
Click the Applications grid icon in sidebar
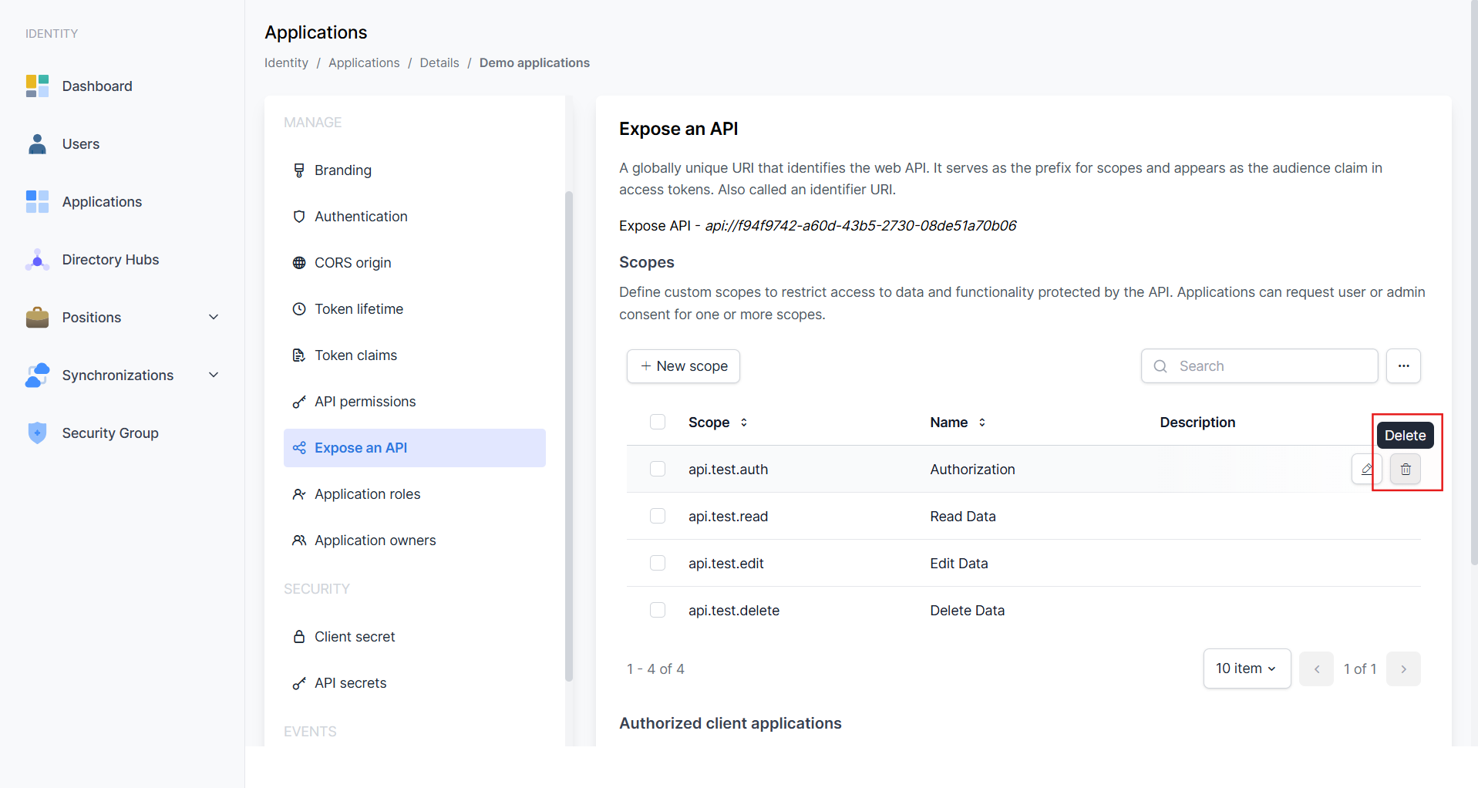[x=37, y=202]
